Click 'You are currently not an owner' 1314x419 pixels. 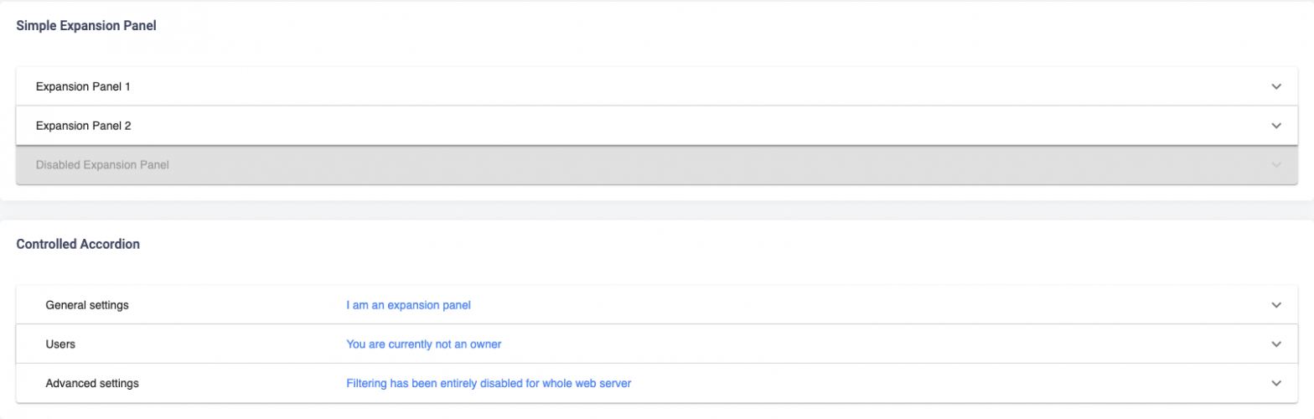point(423,344)
